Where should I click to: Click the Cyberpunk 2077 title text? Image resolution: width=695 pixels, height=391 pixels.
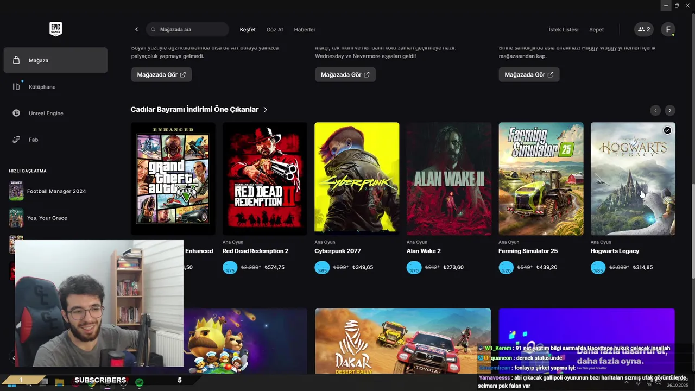pos(338,251)
